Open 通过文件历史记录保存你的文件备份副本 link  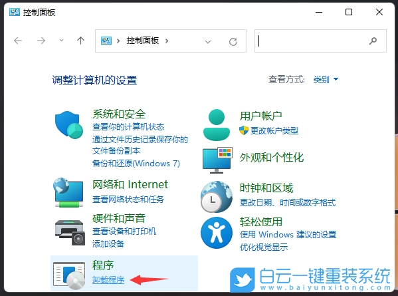point(140,145)
